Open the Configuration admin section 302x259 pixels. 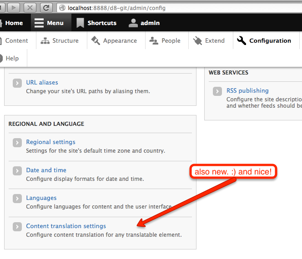[266, 40]
